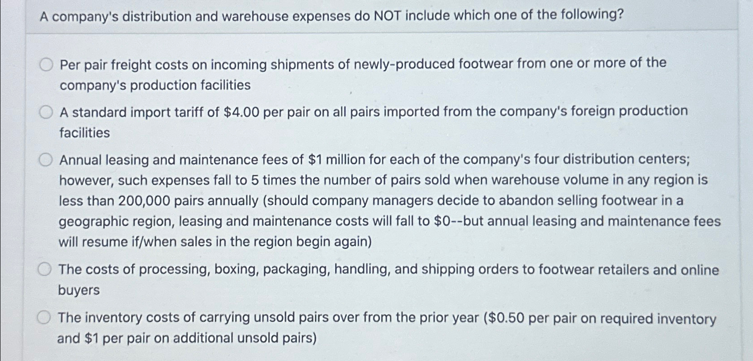Select the processing and boxing costs option
This screenshot has width=753, height=361.
tap(46, 270)
